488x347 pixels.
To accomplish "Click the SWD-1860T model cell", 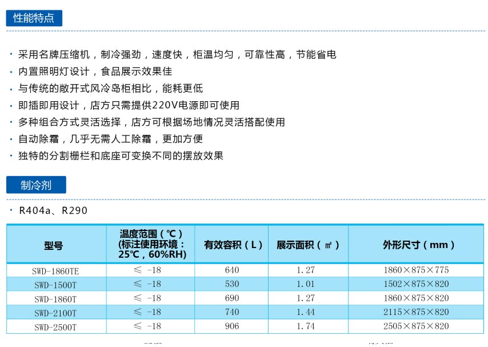I will 56,298.
